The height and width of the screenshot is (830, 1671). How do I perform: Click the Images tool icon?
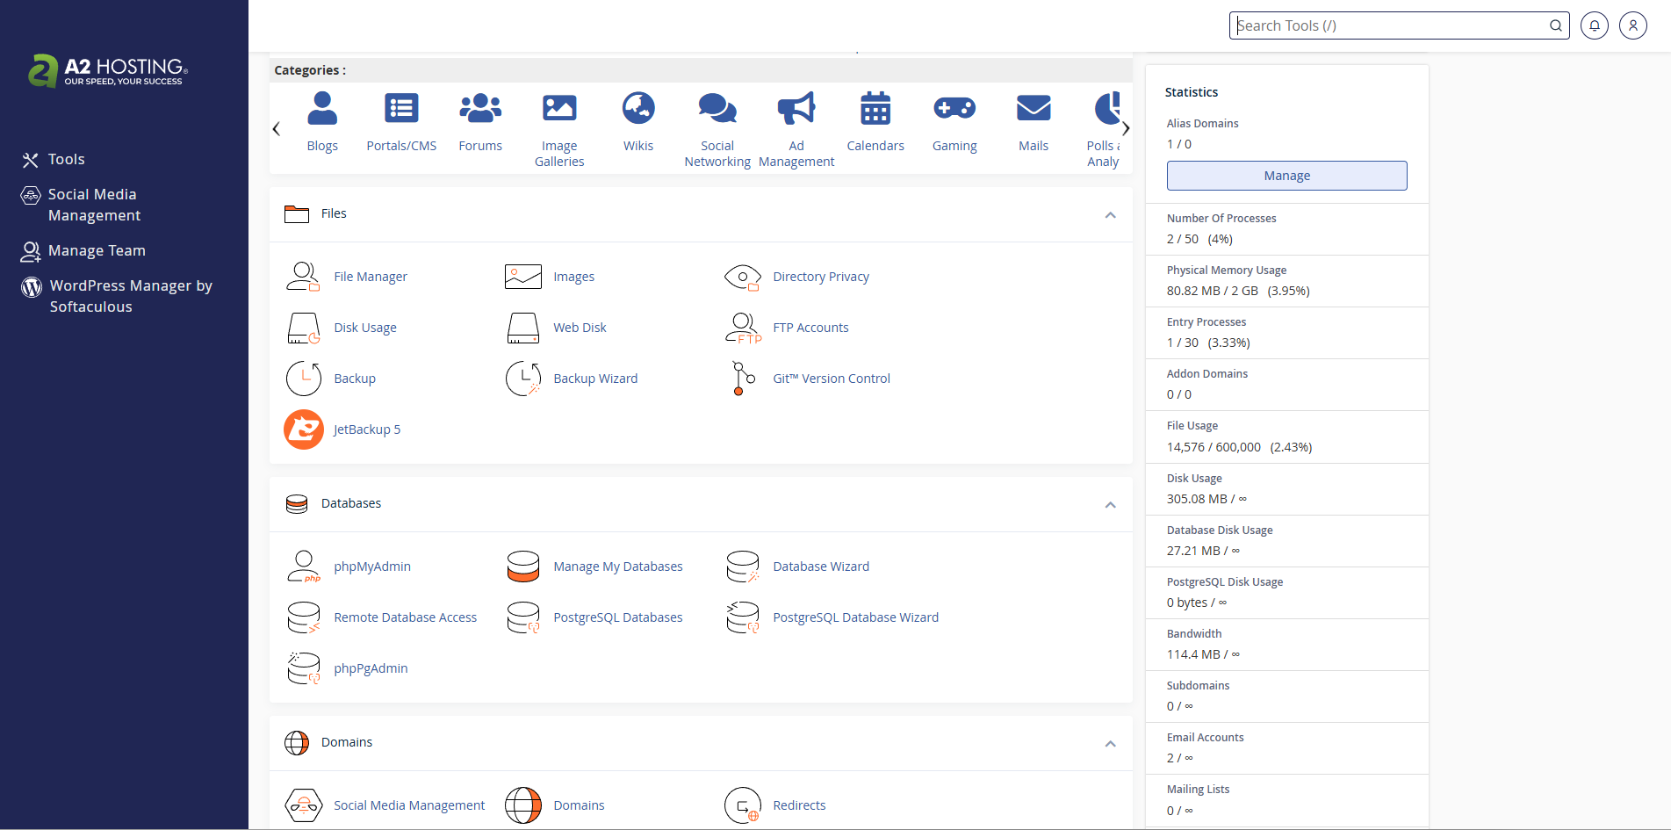coord(522,277)
